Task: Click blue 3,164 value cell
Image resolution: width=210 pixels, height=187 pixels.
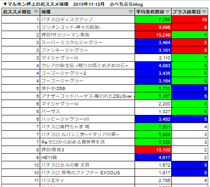Action: (x=153, y=81)
